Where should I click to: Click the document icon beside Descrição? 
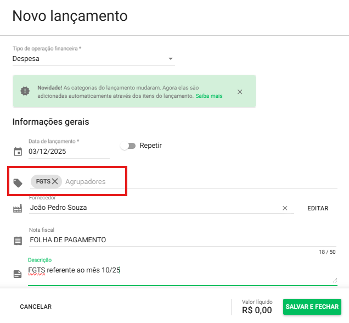18,274
